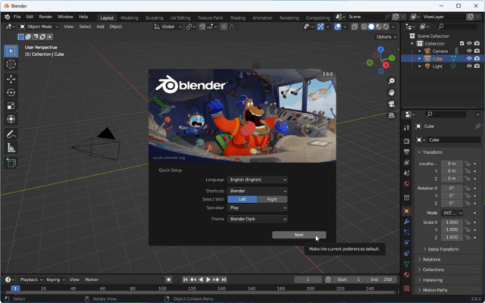Open the Physics properties tab icon
This screenshot has width=485, height=303.
(407, 243)
